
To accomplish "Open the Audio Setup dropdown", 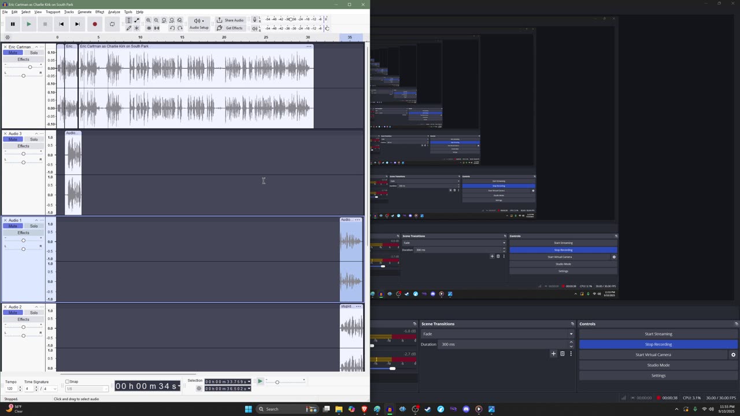I will [x=199, y=24].
